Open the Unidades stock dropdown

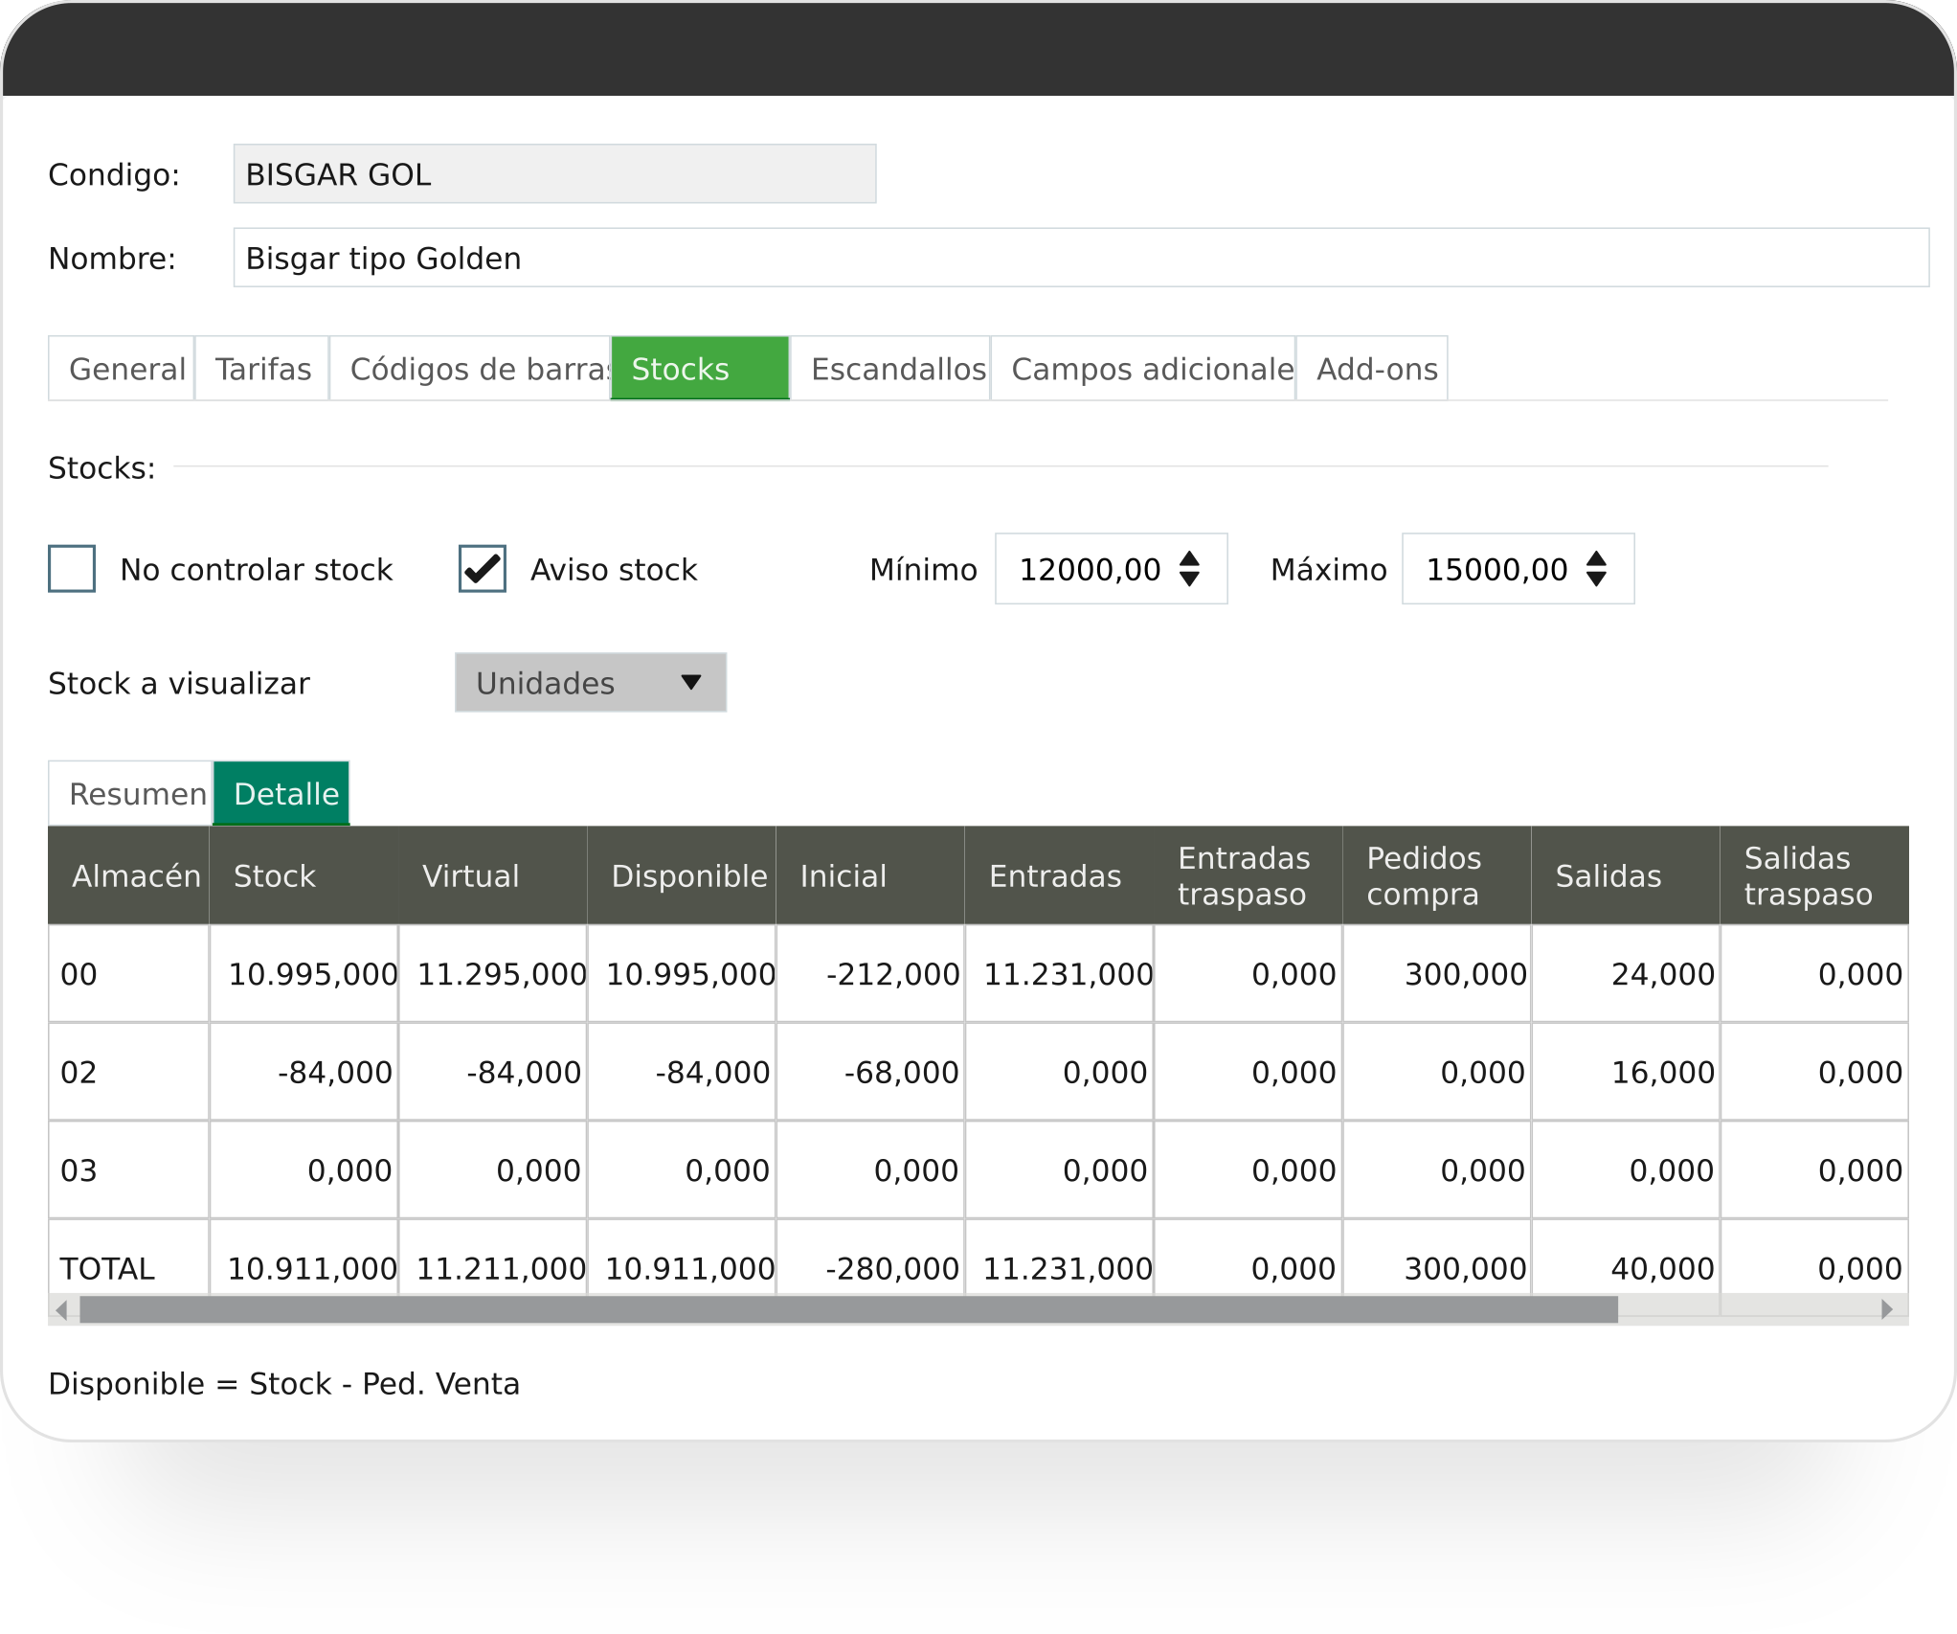tap(591, 683)
